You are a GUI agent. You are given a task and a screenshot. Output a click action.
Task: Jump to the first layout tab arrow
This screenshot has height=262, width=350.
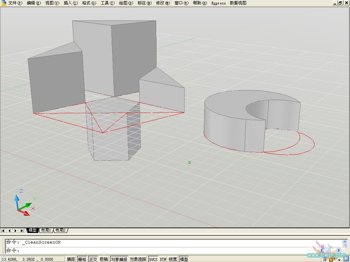pos(3,230)
